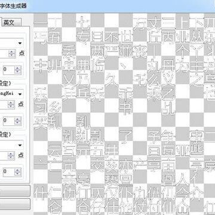Click the 井 glyph cell
The height and width of the screenshot is (215, 215).
coord(112,150)
